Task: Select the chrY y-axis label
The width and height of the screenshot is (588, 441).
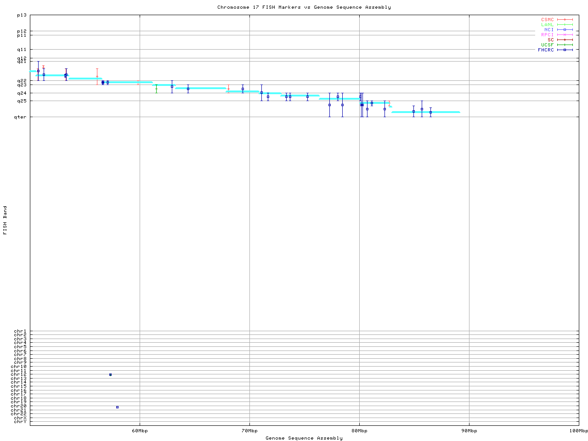Action: [x=20, y=421]
